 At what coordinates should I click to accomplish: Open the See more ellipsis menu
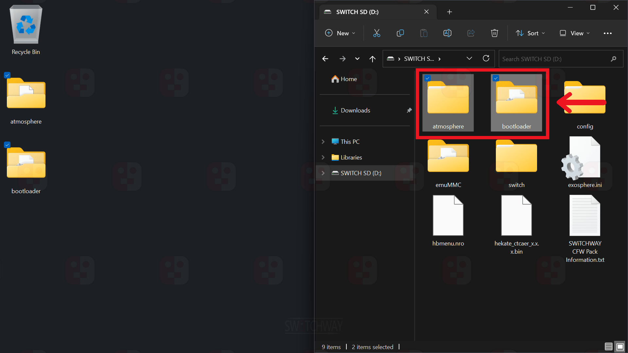[x=607, y=33]
